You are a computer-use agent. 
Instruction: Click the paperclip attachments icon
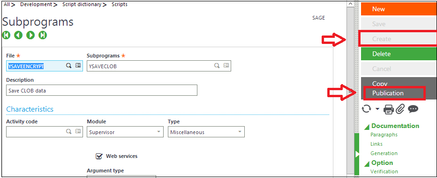[400, 109]
